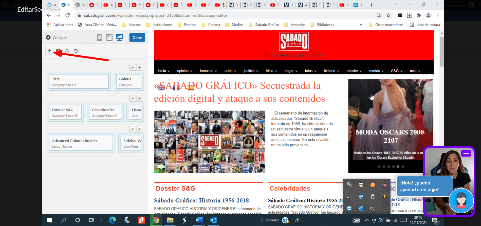
Task: Open the dossier menu item
Action: 354,71
